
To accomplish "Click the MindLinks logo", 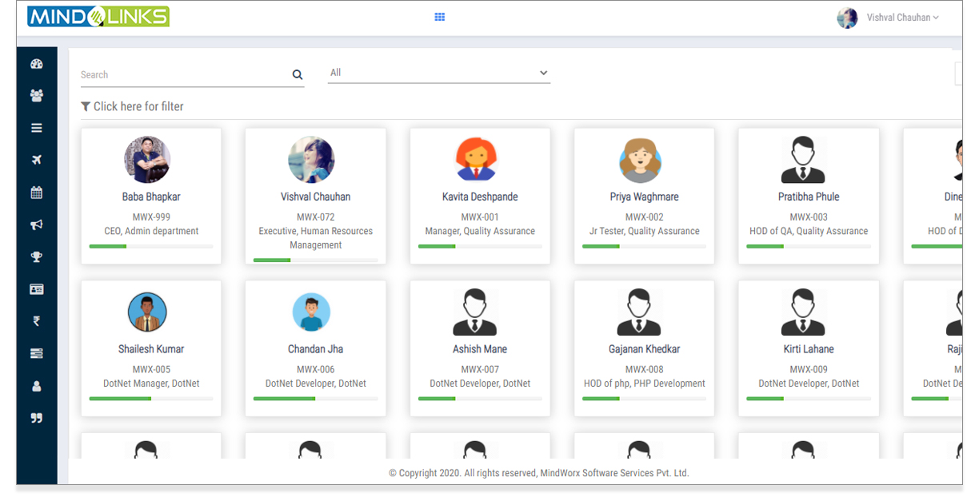I will click(98, 17).
